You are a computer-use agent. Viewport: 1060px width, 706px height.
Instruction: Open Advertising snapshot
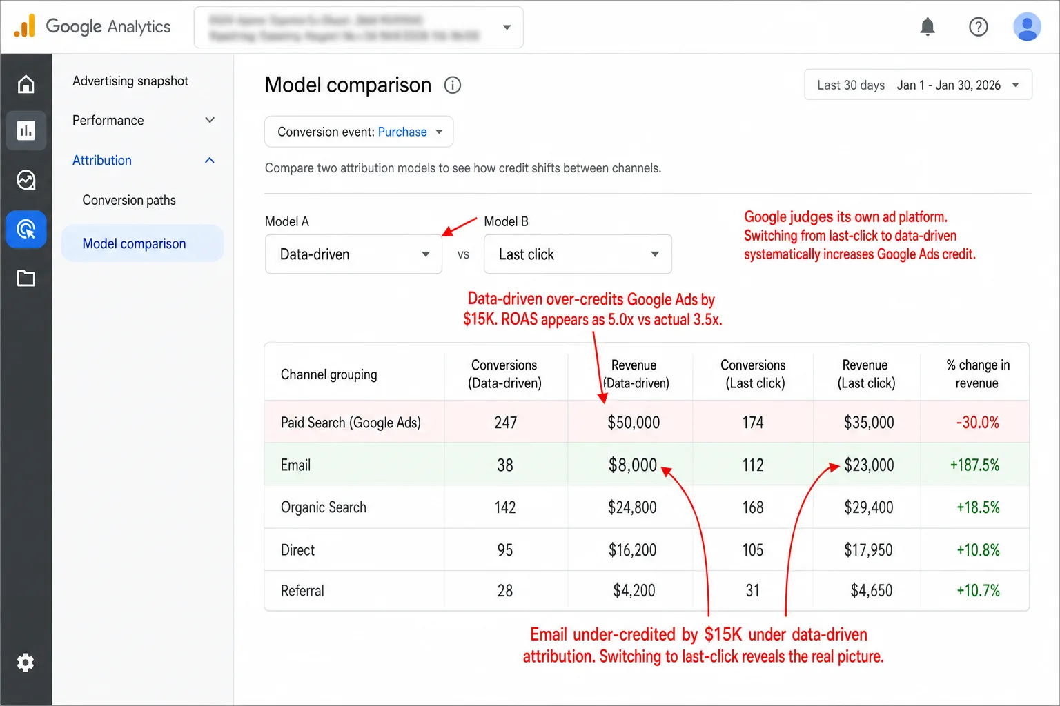[130, 81]
